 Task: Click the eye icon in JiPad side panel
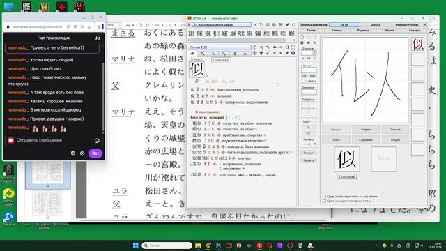[308, 43]
